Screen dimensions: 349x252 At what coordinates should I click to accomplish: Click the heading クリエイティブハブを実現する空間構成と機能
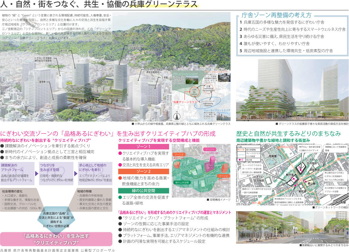(x=159, y=140)
